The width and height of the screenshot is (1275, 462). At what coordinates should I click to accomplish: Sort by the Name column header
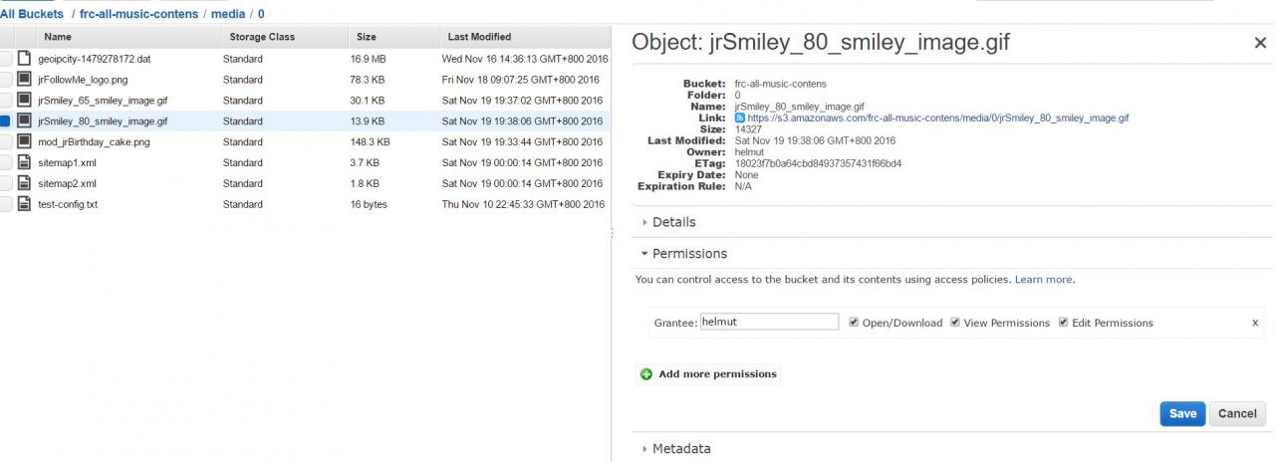pyautogui.click(x=58, y=37)
